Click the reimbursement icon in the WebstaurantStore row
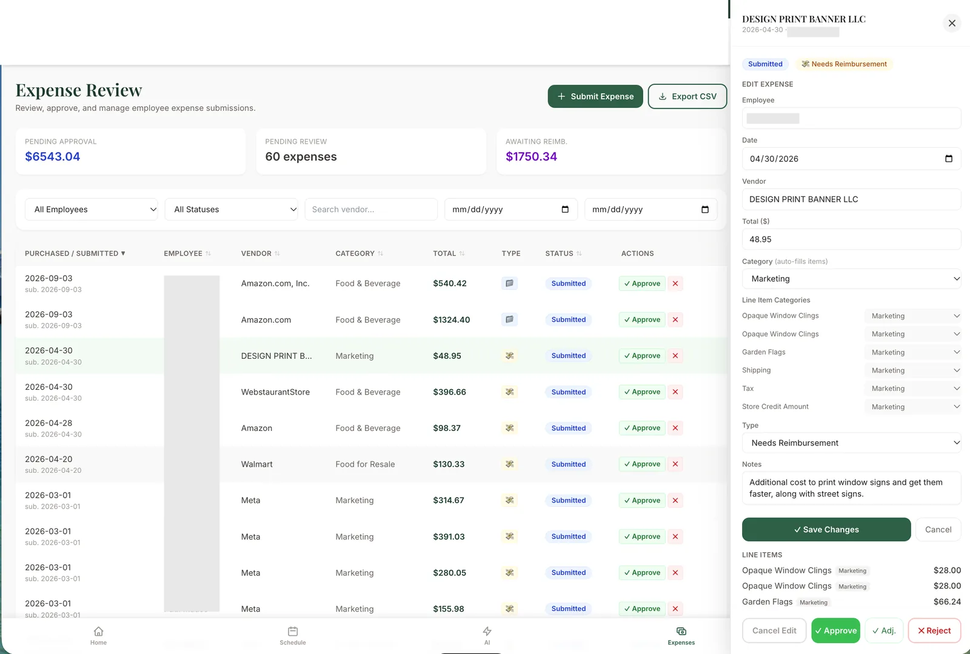The image size is (970, 654). [x=510, y=392]
